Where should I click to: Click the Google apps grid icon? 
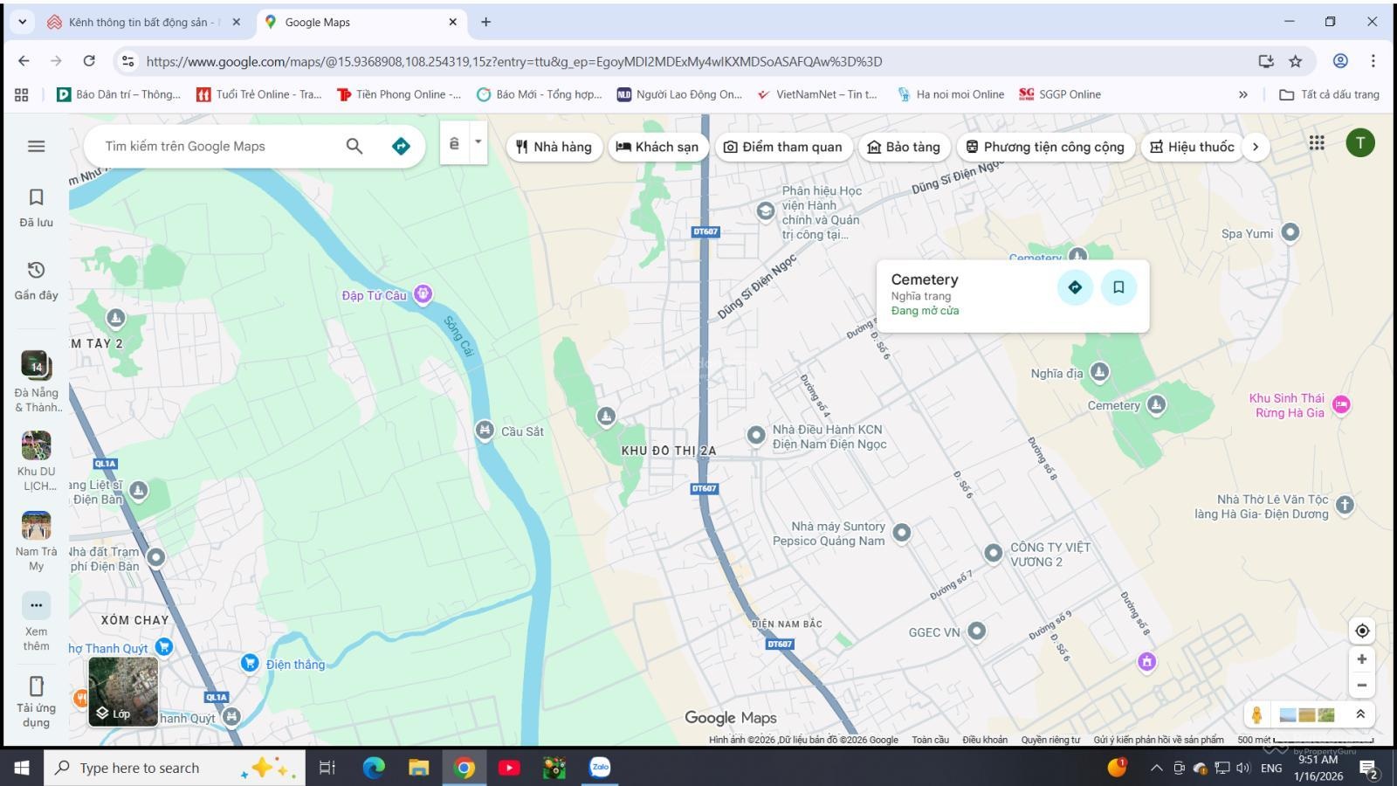click(1317, 142)
